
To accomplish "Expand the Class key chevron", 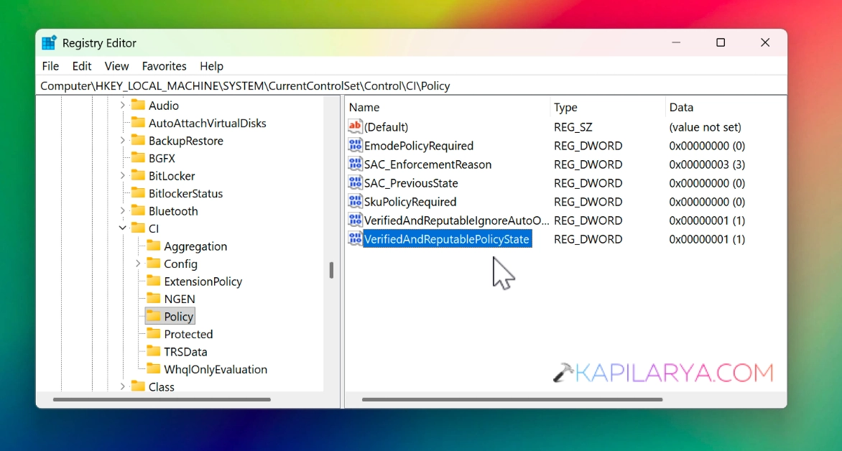I will pyautogui.click(x=122, y=386).
